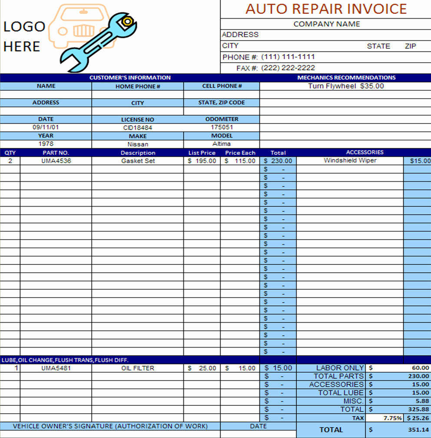Click the QTY value 2 cell
This screenshot has width=431, height=438.
pos(10,161)
